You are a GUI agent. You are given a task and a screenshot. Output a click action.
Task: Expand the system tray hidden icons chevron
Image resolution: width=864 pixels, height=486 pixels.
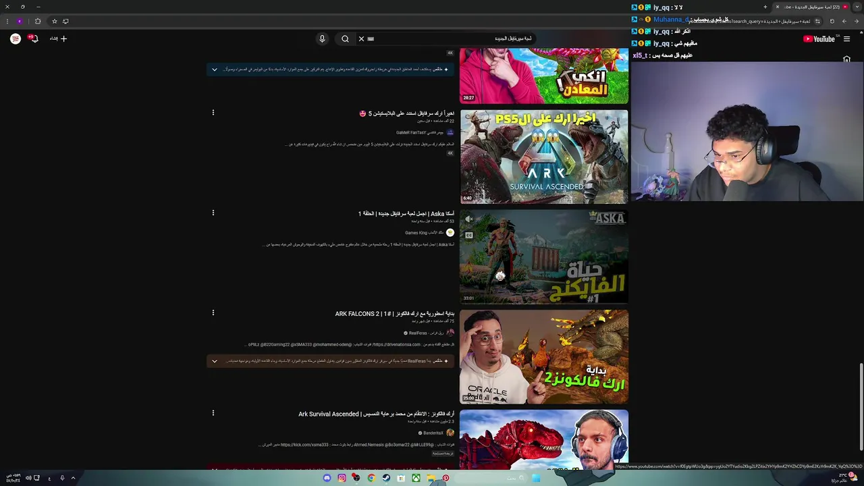(x=73, y=478)
